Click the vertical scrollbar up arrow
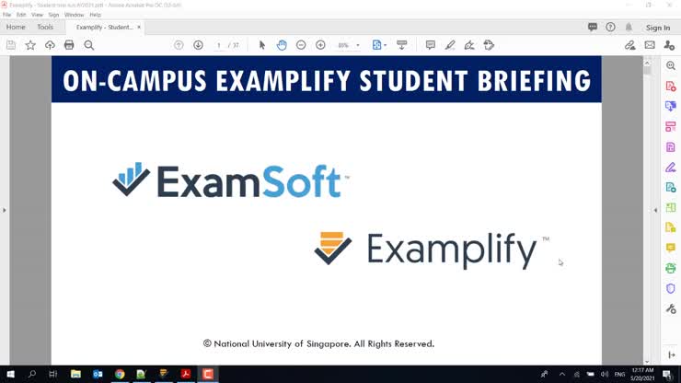This screenshot has height=383, width=681. pos(647,63)
